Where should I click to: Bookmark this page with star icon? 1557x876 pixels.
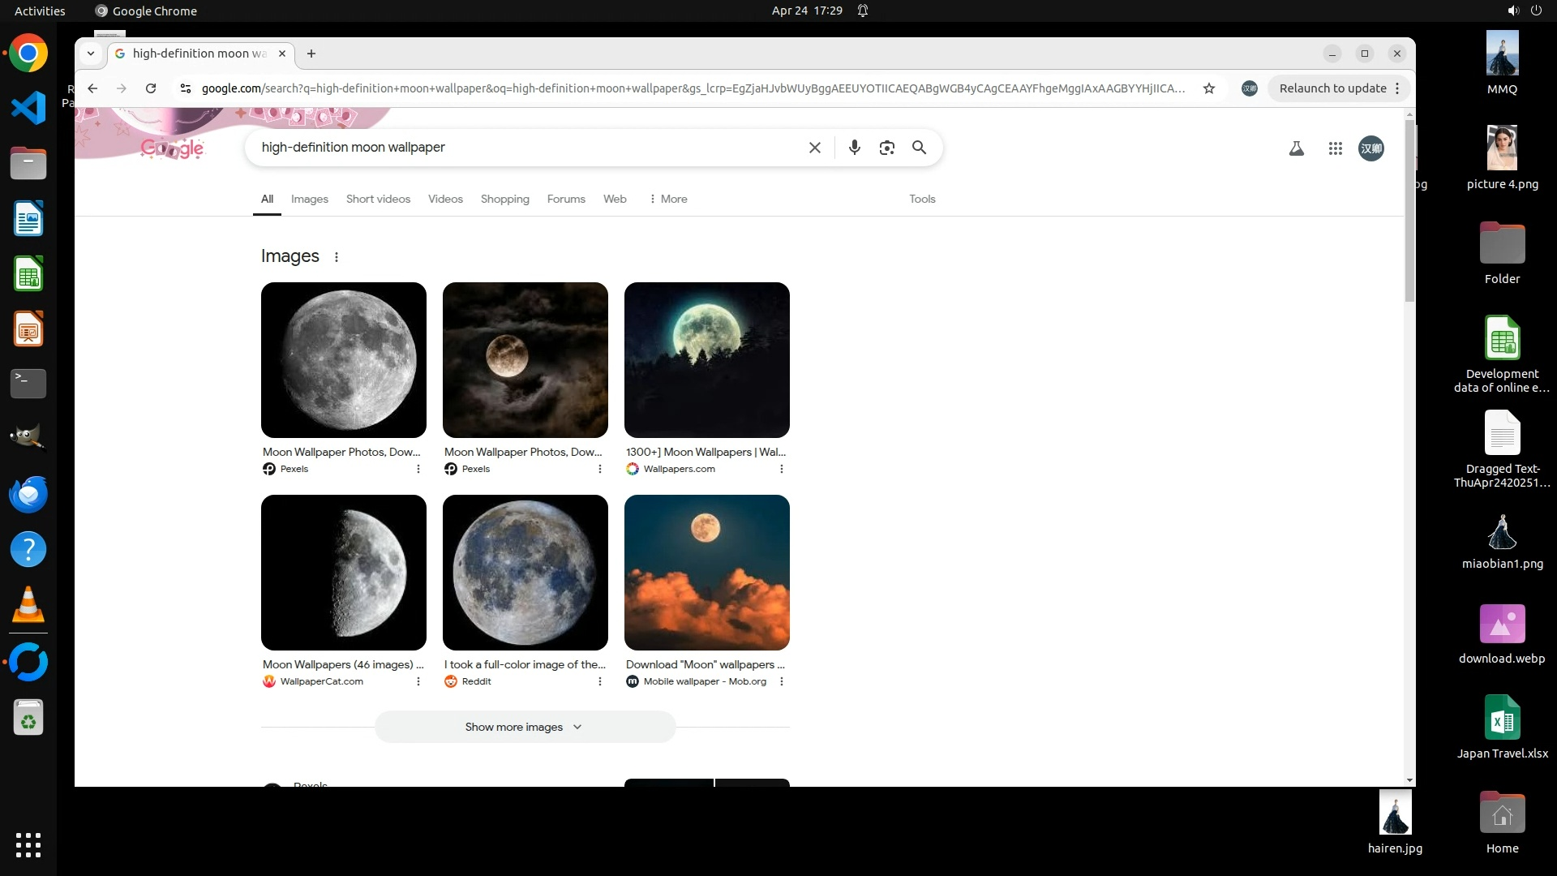(x=1208, y=88)
